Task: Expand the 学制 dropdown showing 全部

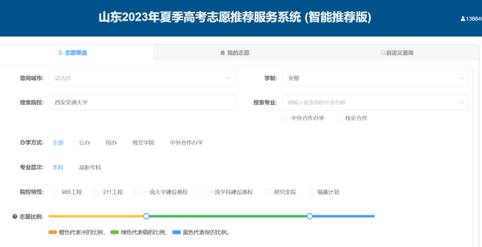Action: point(375,78)
